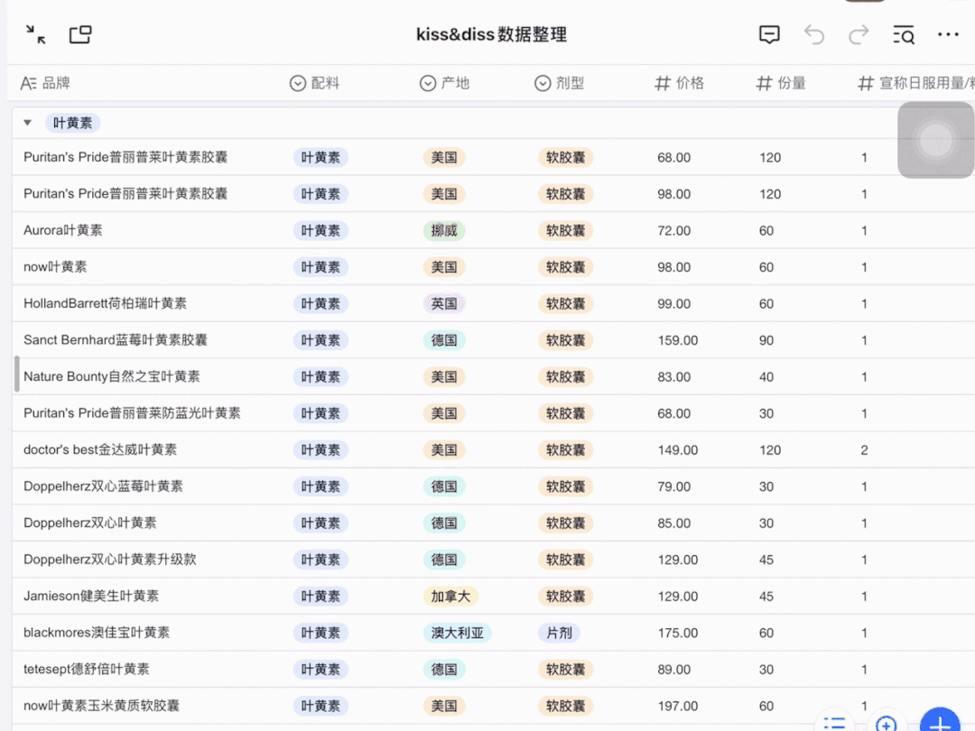Open in separate window icon
975x731 pixels.
(80, 34)
